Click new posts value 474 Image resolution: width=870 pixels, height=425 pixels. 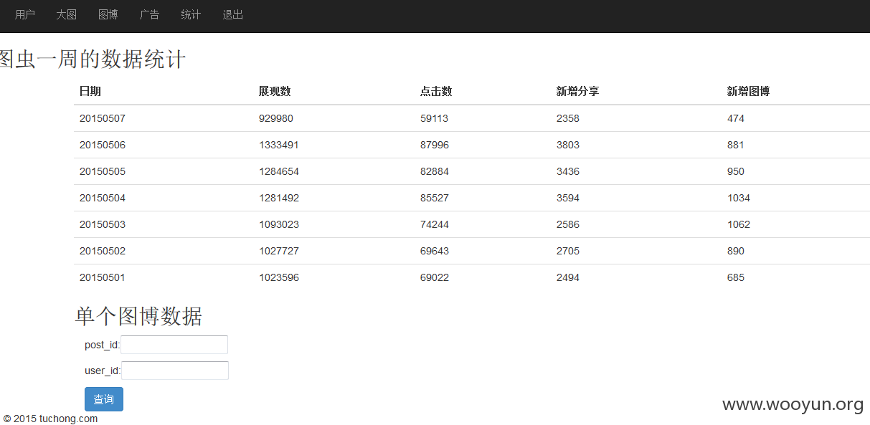coord(736,118)
